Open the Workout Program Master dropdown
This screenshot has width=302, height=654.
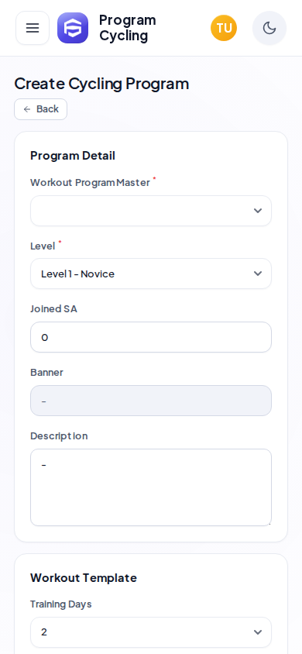point(151,211)
